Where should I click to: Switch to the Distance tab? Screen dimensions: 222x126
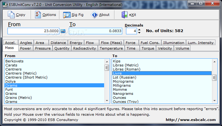click(x=58, y=43)
